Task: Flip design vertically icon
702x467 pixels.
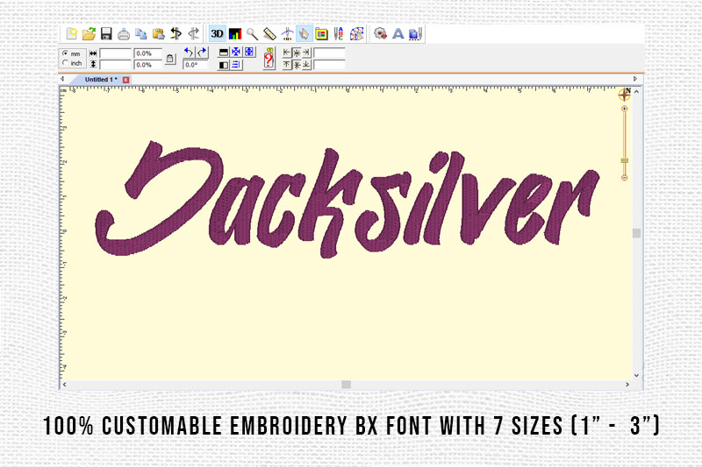Action: click(224, 53)
